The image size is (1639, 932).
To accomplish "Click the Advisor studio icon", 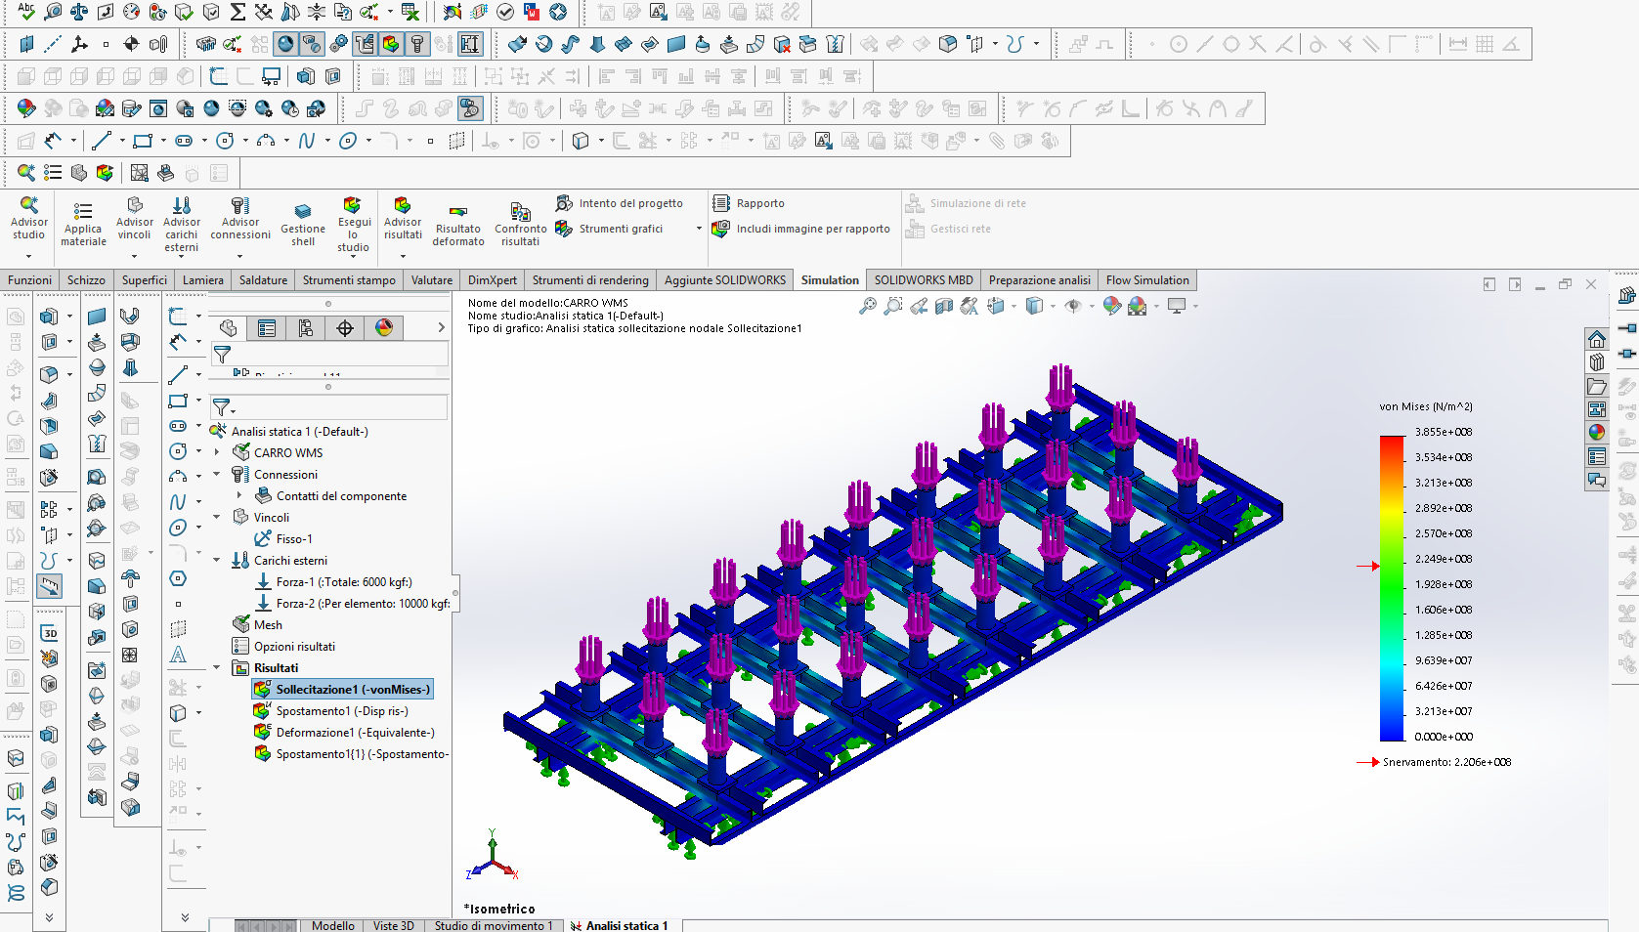I will coord(28,205).
